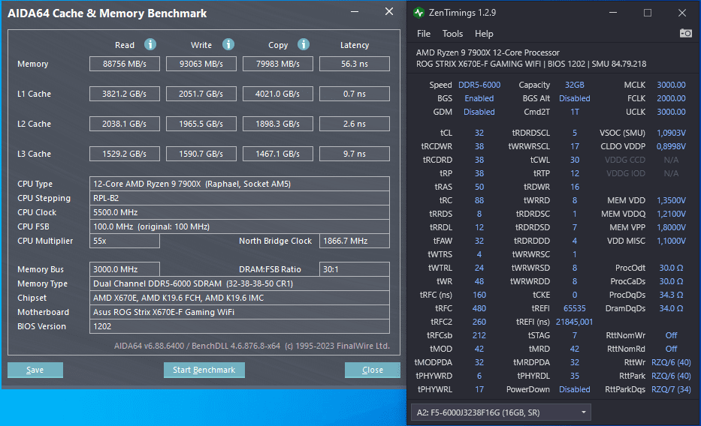Expand the memory module A2 dropdown

tap(500, 412)
